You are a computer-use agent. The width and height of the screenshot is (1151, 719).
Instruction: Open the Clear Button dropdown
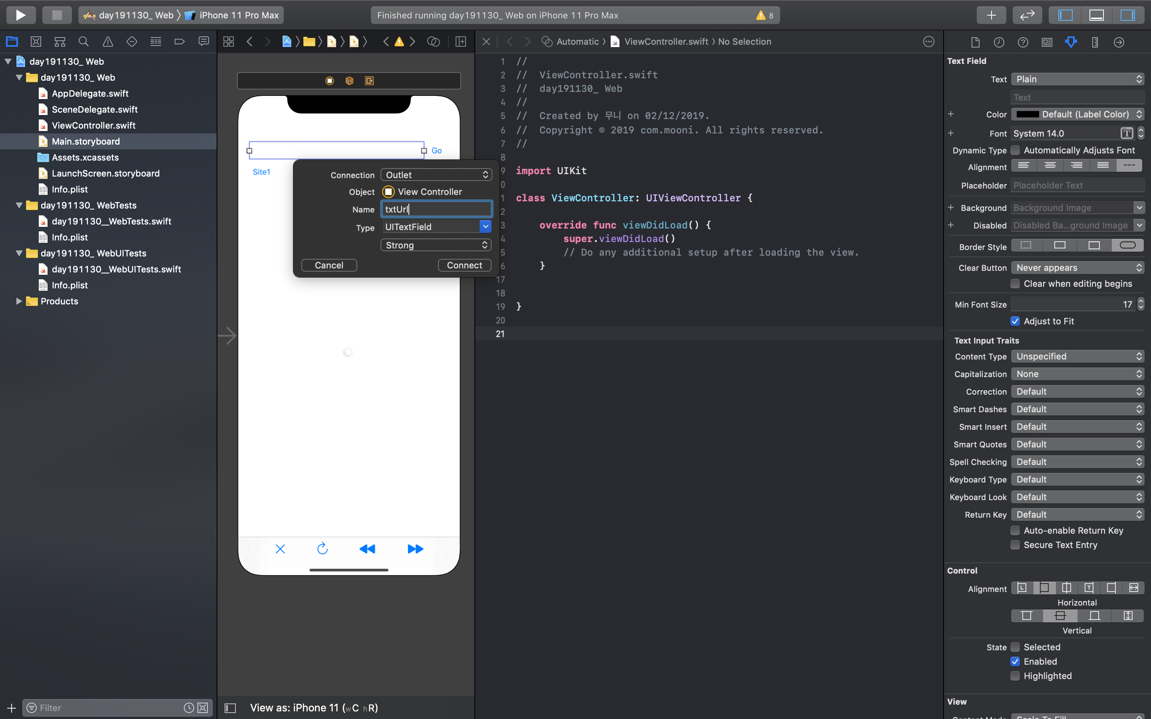coord(1077,268)
